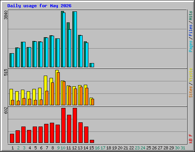This screenshot has height=152, width=195.
Task: Click the day 1 cyan hits bar
Action: coord(13,60)
